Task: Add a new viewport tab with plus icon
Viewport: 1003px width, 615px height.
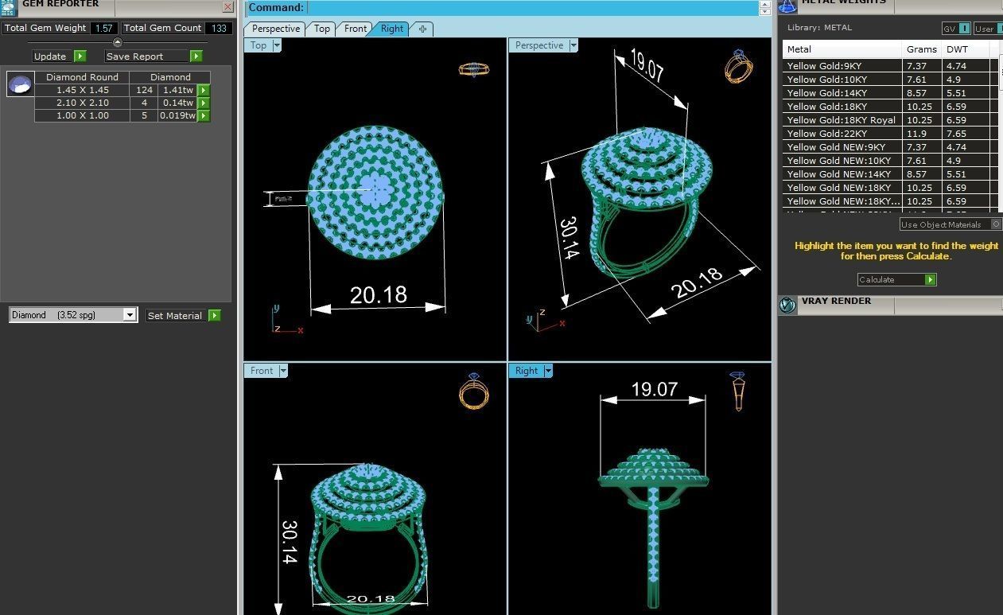Action: point(422,29)
